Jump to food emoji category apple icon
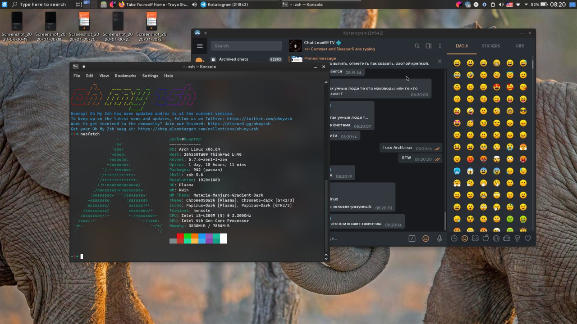This screenshot has height=324, width=577. pos(486,238)
